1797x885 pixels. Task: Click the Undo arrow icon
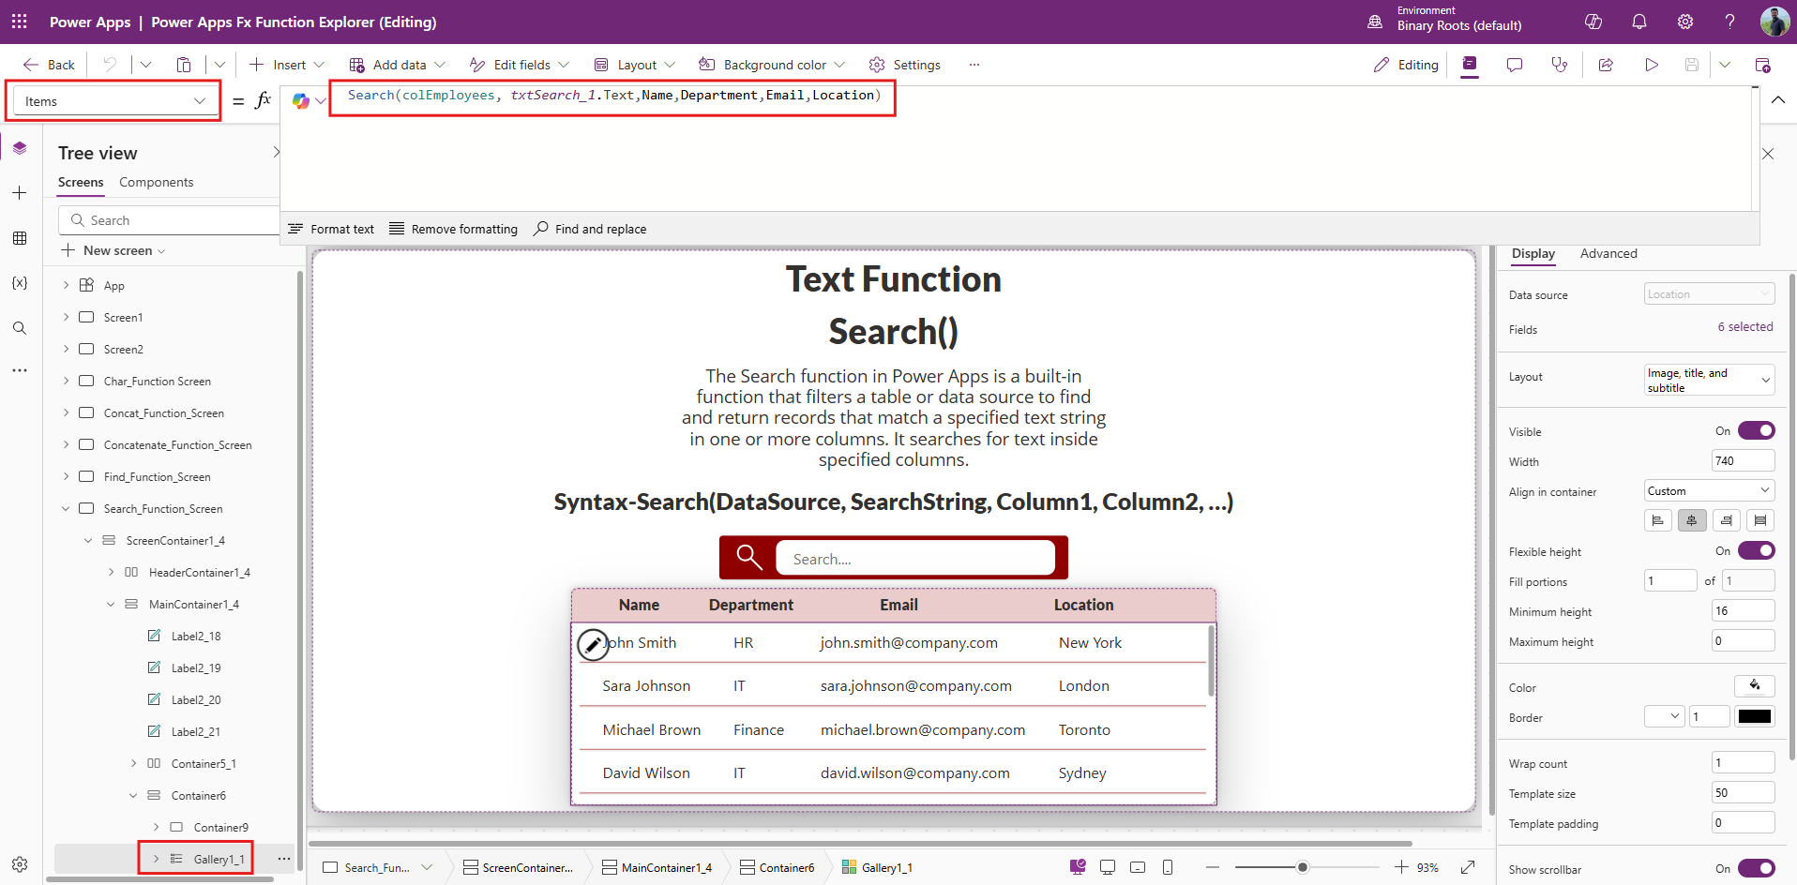[x=110, y=65]
